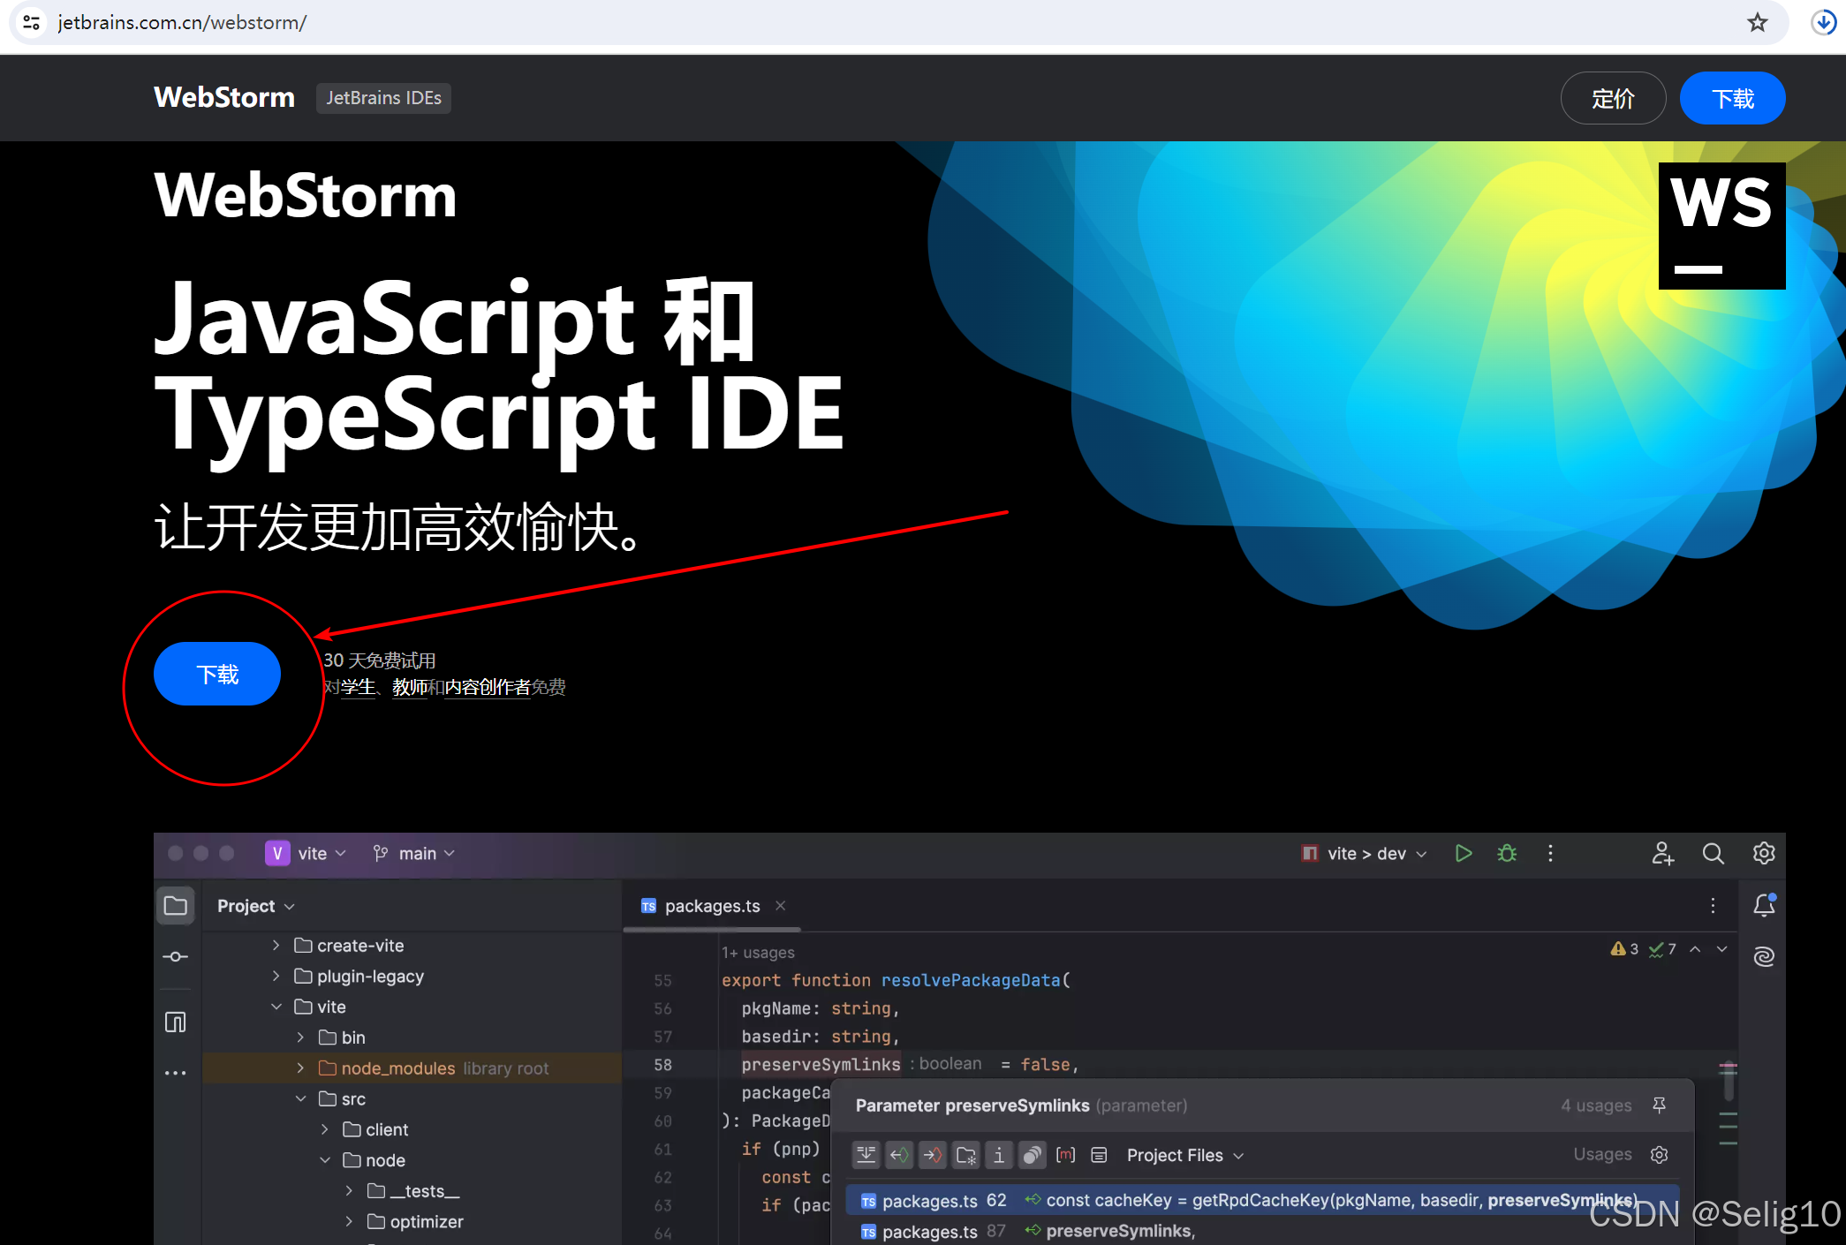
Task: Click the blue 下载 download button
Action: coord(216,674)
